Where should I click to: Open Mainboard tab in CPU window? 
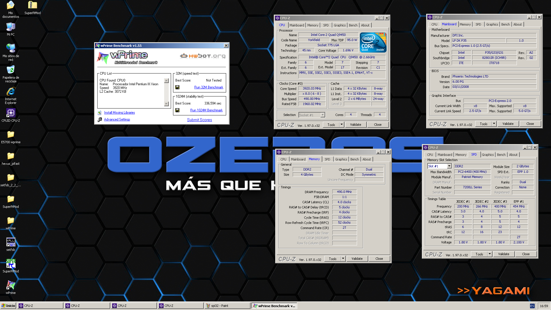tap(297, 25)
